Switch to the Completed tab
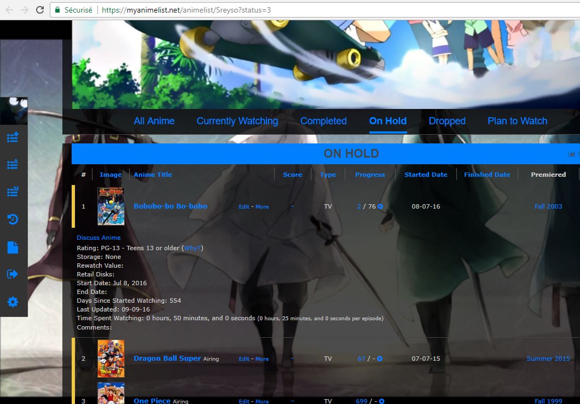Screen dimensions: 580x404 pyautogui.click(x=323, y=121)
